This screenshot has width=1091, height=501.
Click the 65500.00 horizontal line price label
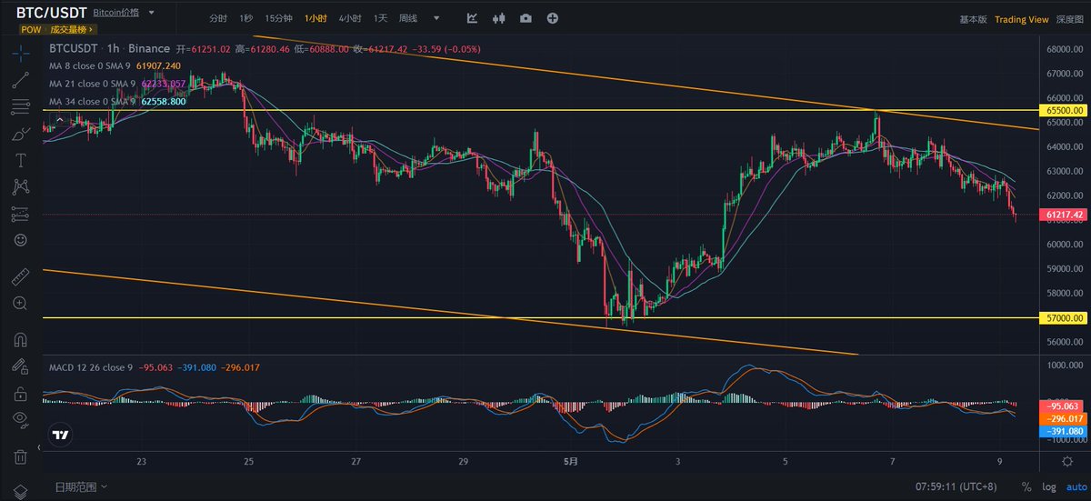[x=1065, y=110]
